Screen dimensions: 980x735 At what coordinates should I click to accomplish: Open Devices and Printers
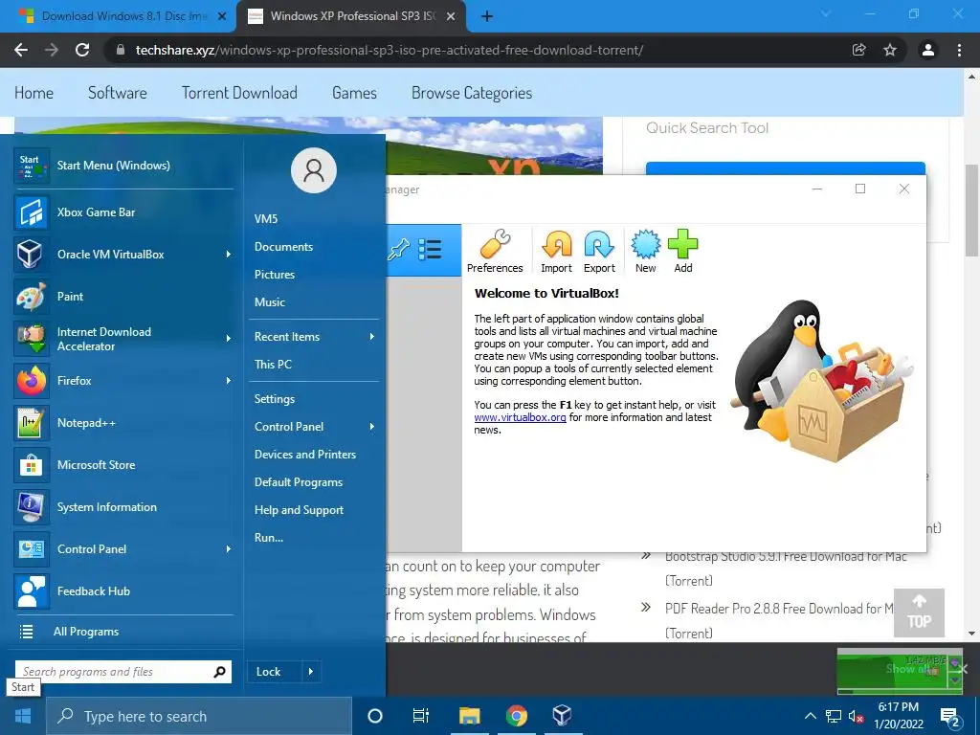click(x=305, y=455)
